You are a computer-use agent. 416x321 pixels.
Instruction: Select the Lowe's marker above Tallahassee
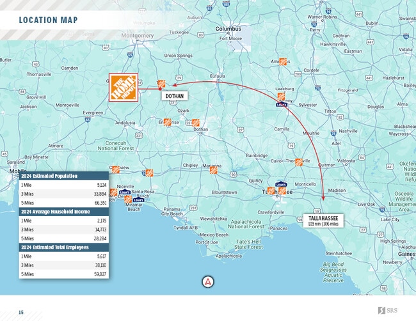280,183
